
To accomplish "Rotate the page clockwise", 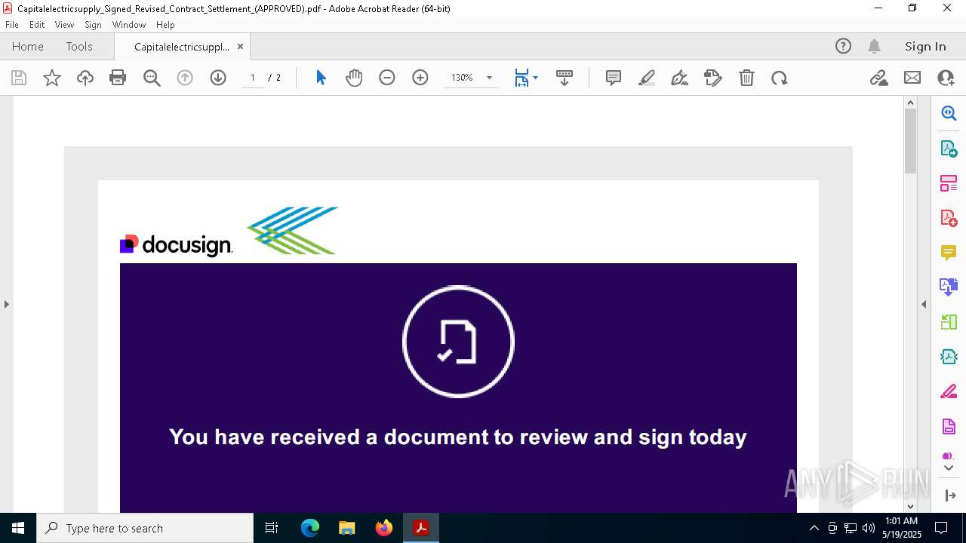I will [x=780, y=78].
